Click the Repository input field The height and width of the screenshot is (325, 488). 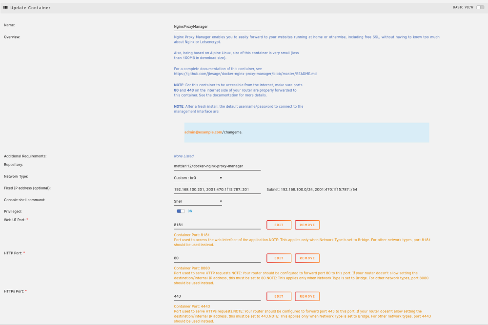[x=217, y=166]
